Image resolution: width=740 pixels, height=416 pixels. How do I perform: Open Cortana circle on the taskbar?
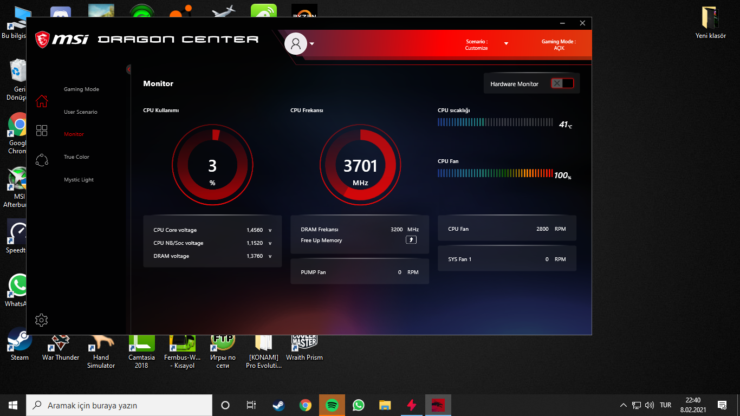click(x=225, y=405)
